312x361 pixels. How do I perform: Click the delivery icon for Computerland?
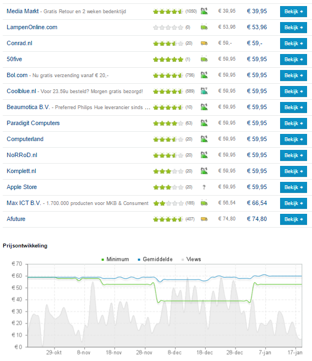coord(204,139)
